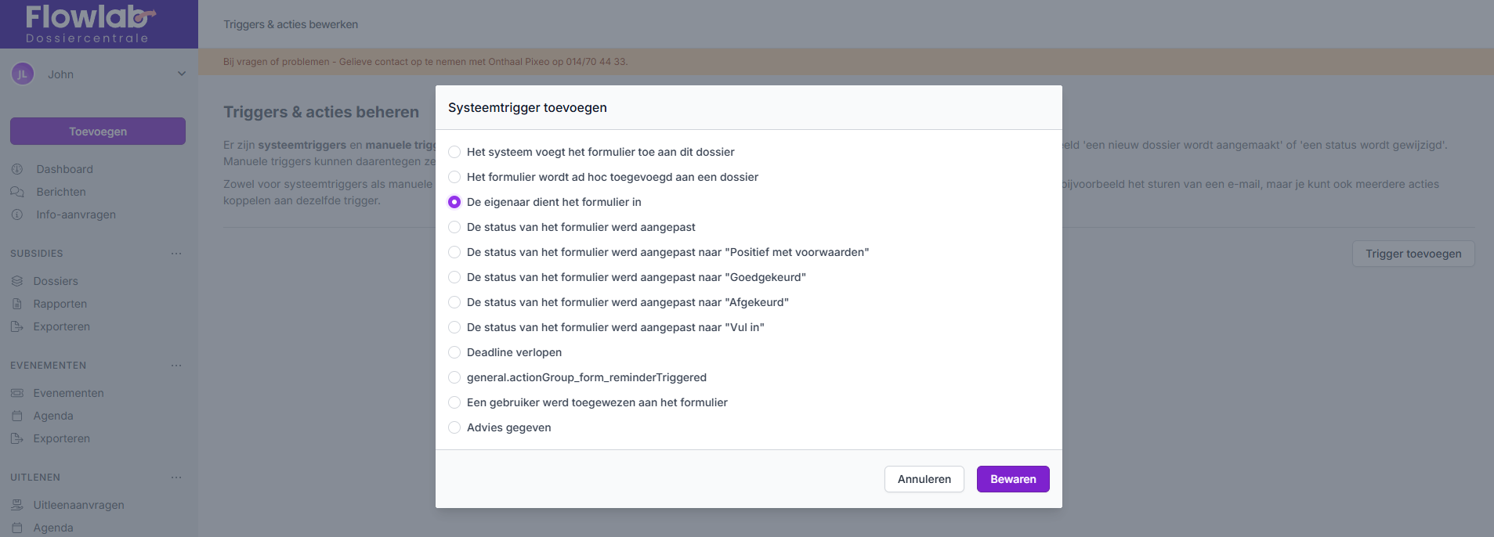Go to Agenda under Evenementen
Viewport: 1494px width, 537px height.
[53, 416]
